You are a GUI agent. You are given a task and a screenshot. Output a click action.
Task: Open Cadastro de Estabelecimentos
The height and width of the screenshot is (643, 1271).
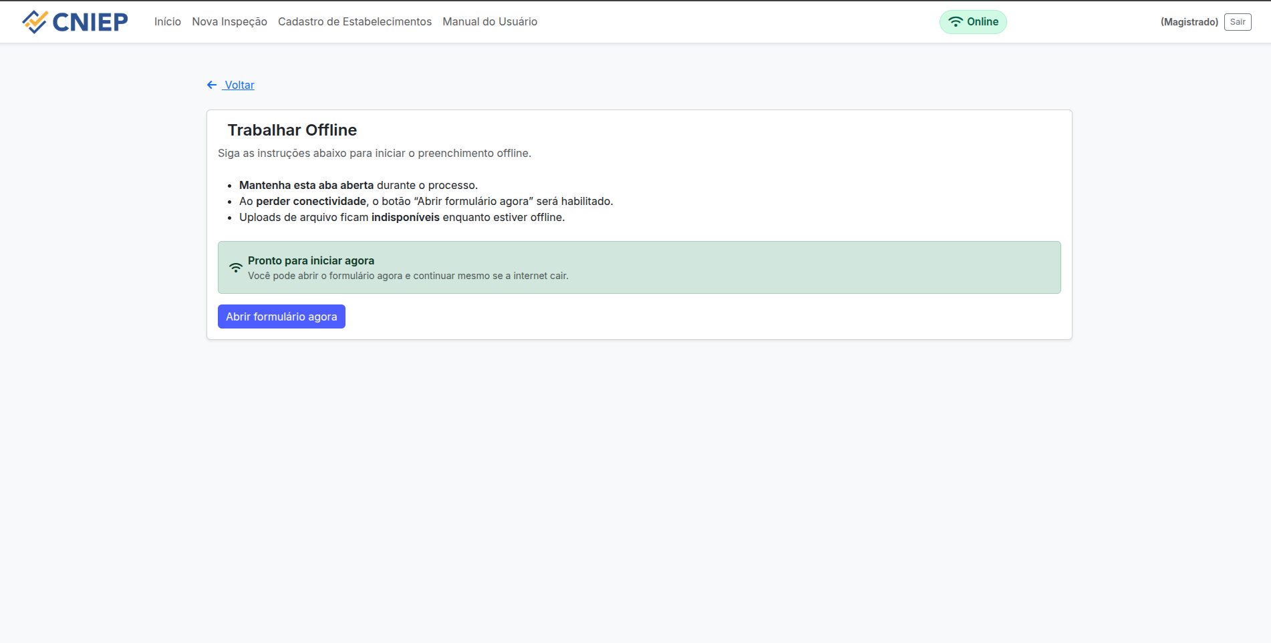(x=354, y=22)
